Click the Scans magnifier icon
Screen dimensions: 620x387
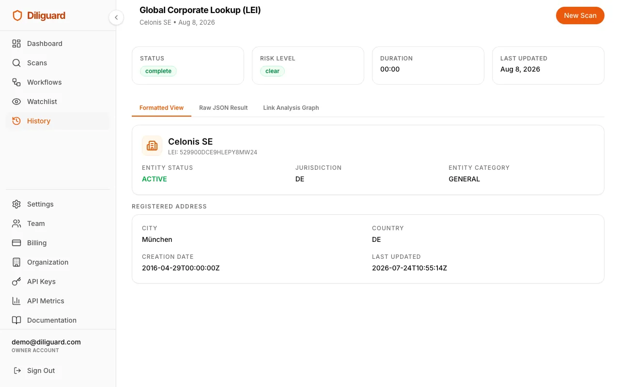(x=16, y=63)
